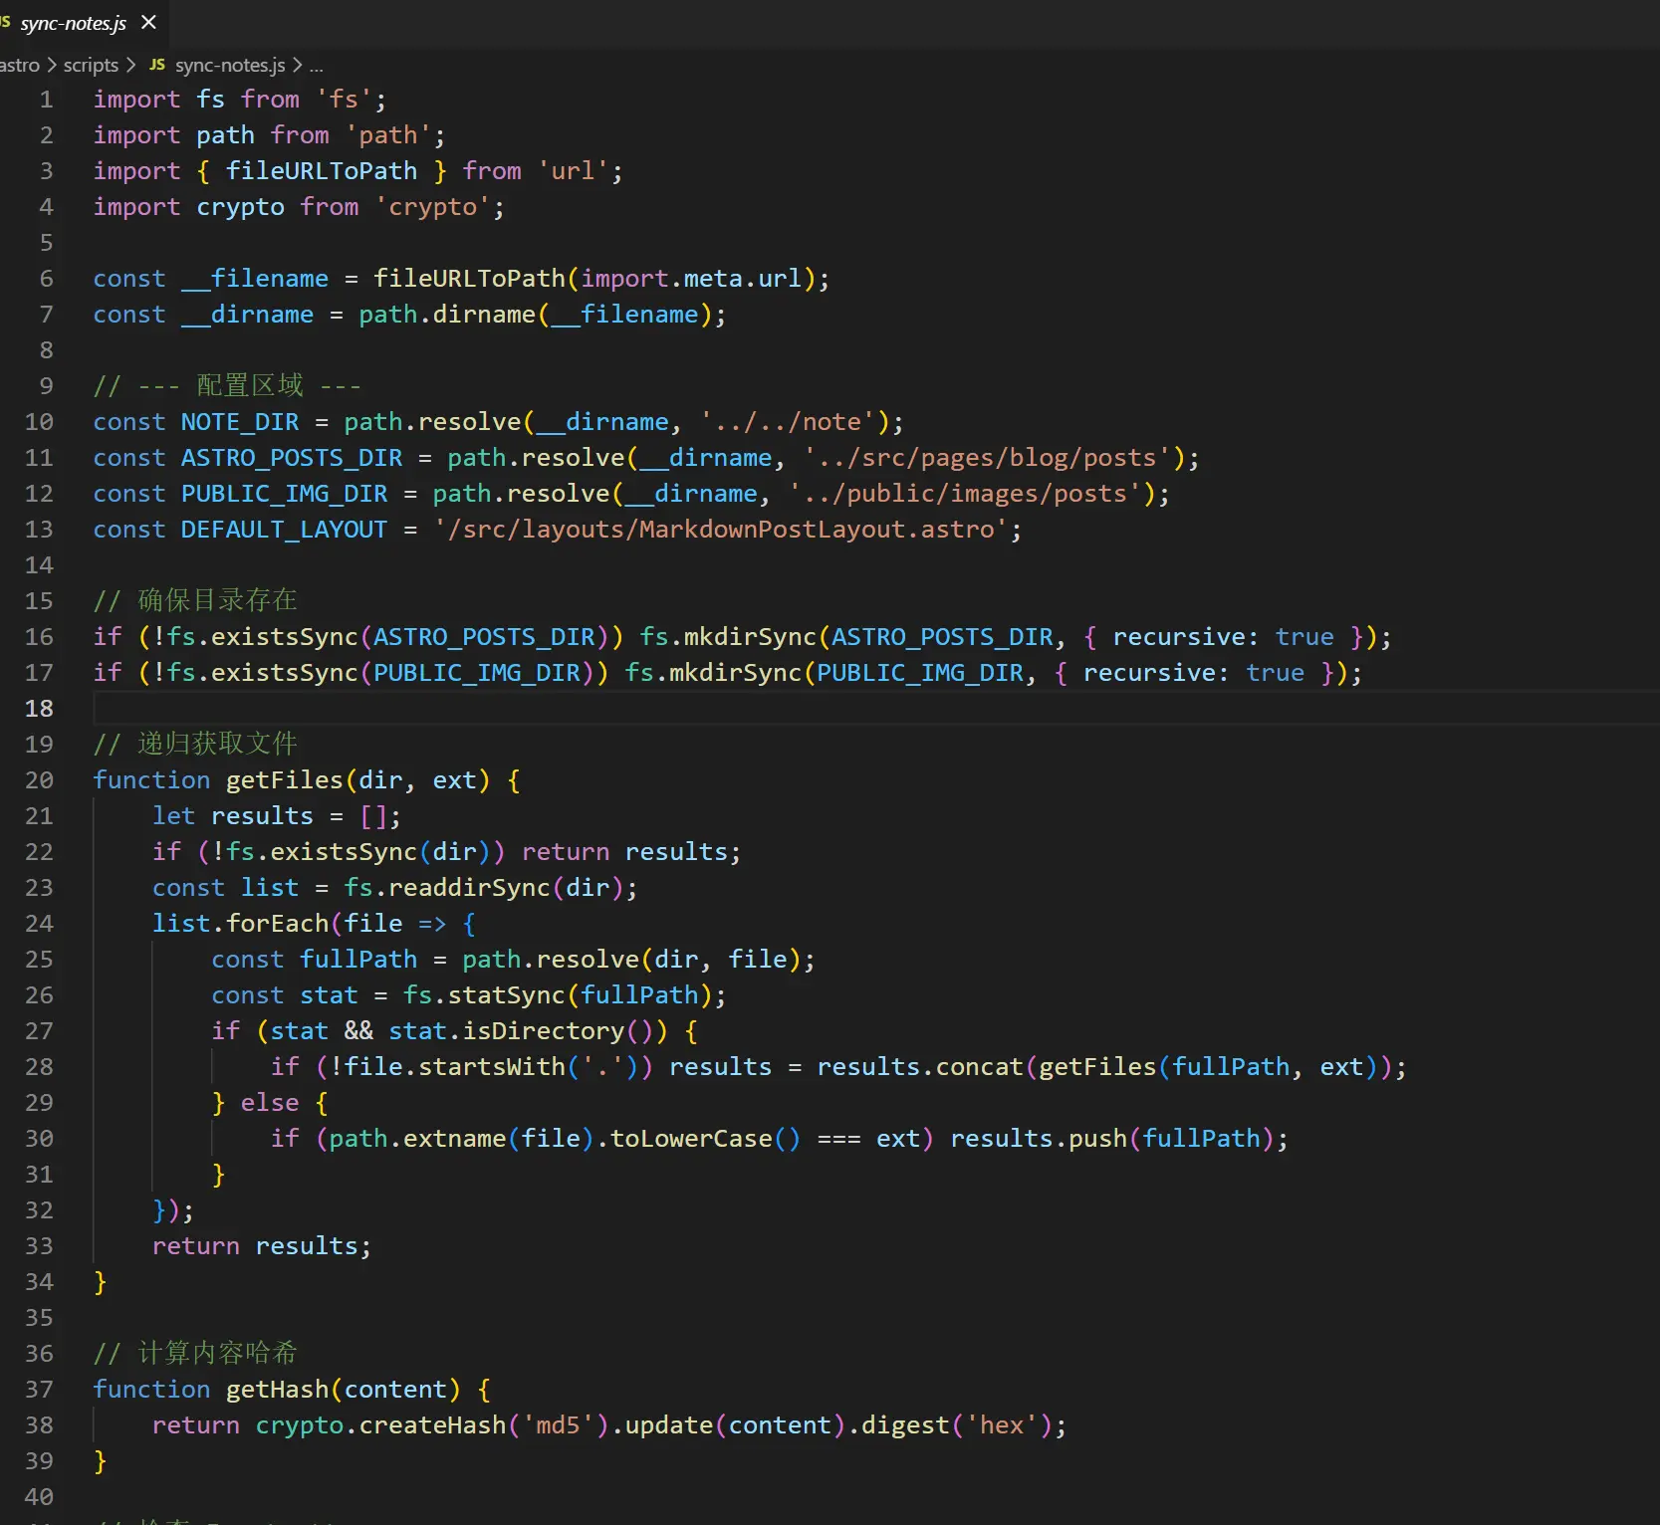Viewport: 1660px width, 1525px height.
Task: Open the sync-notes.js breadcrumb file picker
Action: tap(230, 65)
